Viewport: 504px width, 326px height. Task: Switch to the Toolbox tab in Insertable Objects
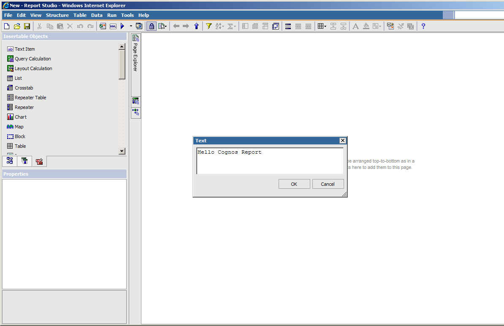(x=39, y=161)
